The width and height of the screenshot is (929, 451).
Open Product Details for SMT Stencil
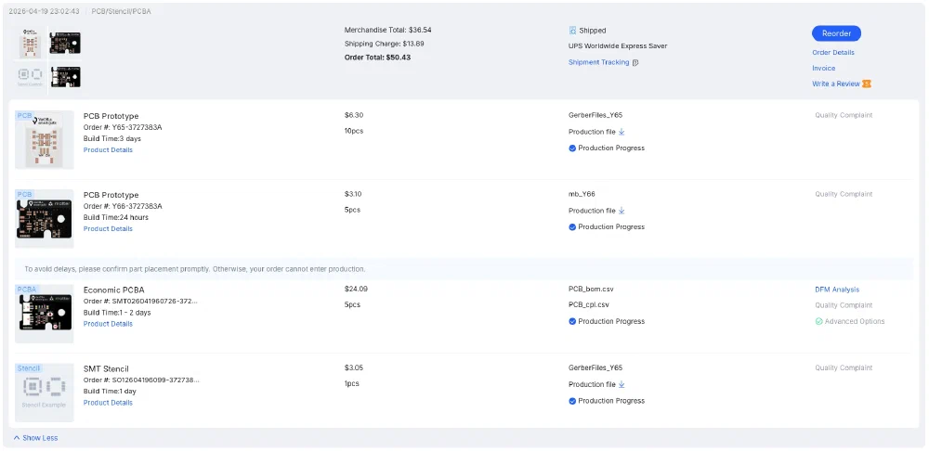[x=108, y=403]
